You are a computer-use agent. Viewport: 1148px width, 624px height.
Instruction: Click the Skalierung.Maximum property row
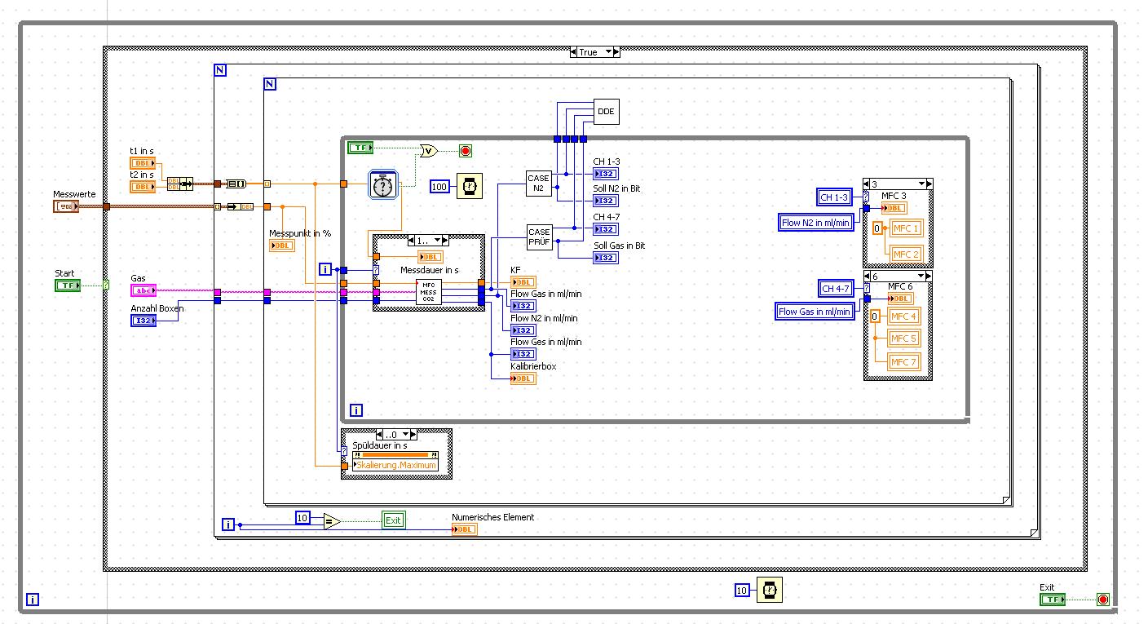click(x=395, y=465)
